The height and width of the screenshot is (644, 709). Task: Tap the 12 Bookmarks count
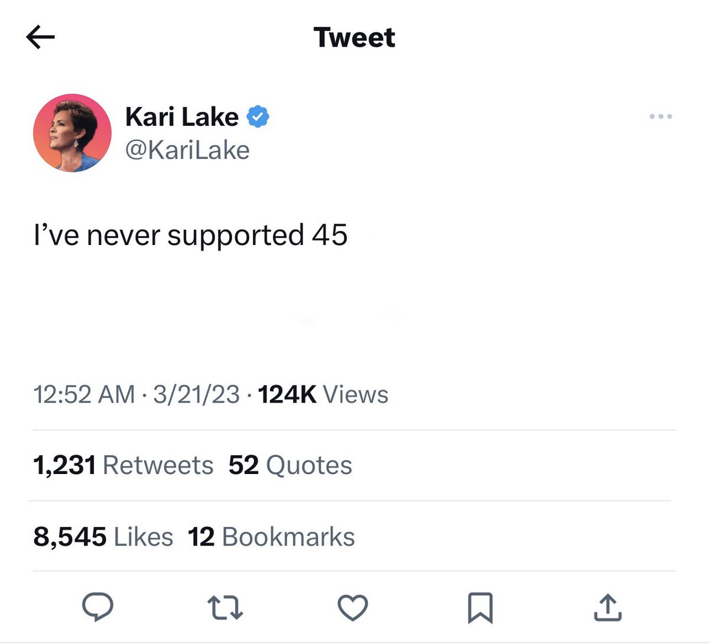pyautogui.click(x=271, y=537)
